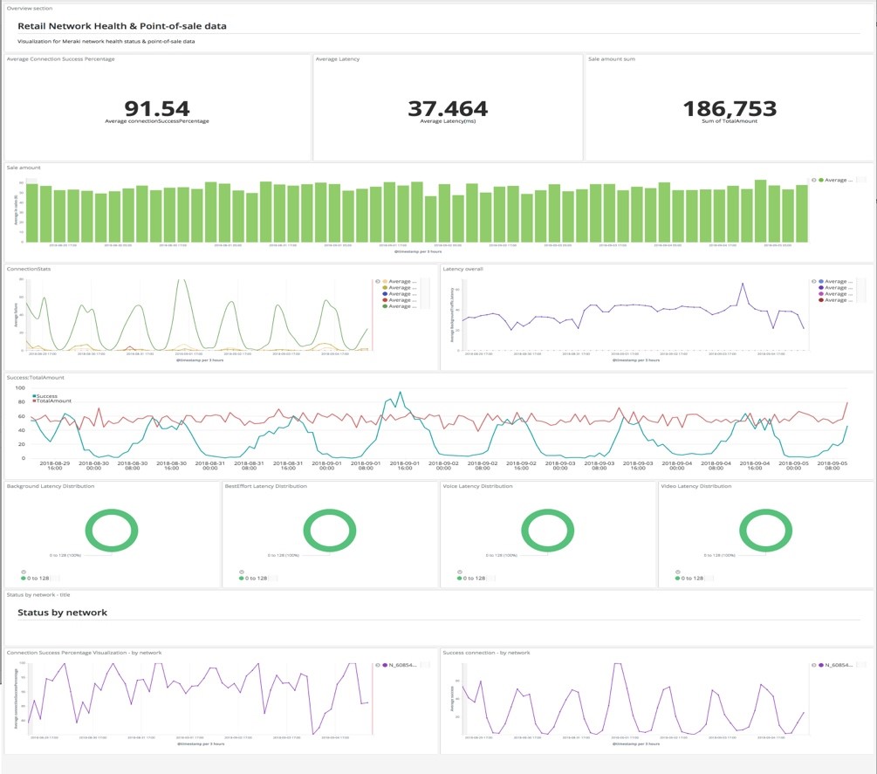Toggle legend icon under BestEffort Latency donut
The image size is (877, 774).
pyautogui.click(x=242, y=572)
